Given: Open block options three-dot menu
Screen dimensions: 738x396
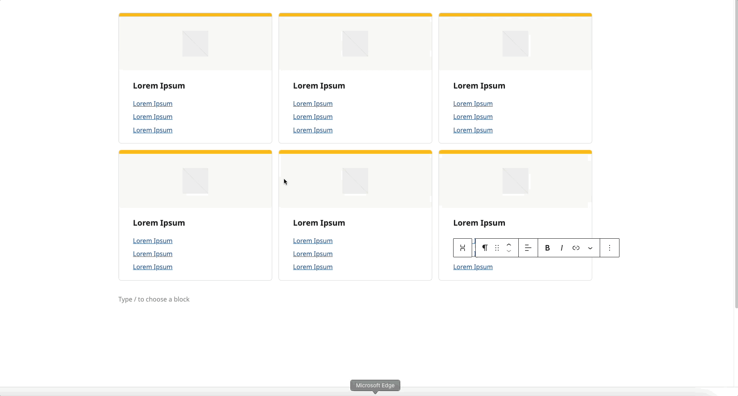Looking at the screenshot, I should tap(610, 248).
